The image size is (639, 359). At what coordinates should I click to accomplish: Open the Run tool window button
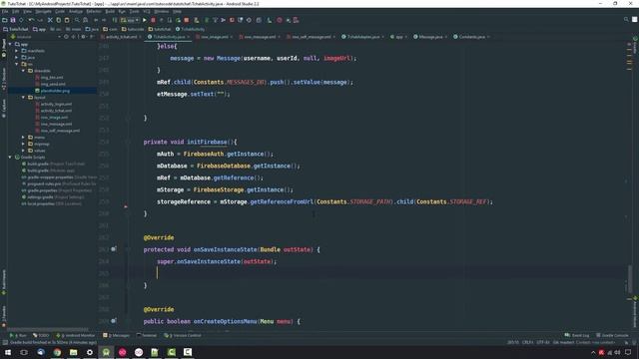[18, 335]
